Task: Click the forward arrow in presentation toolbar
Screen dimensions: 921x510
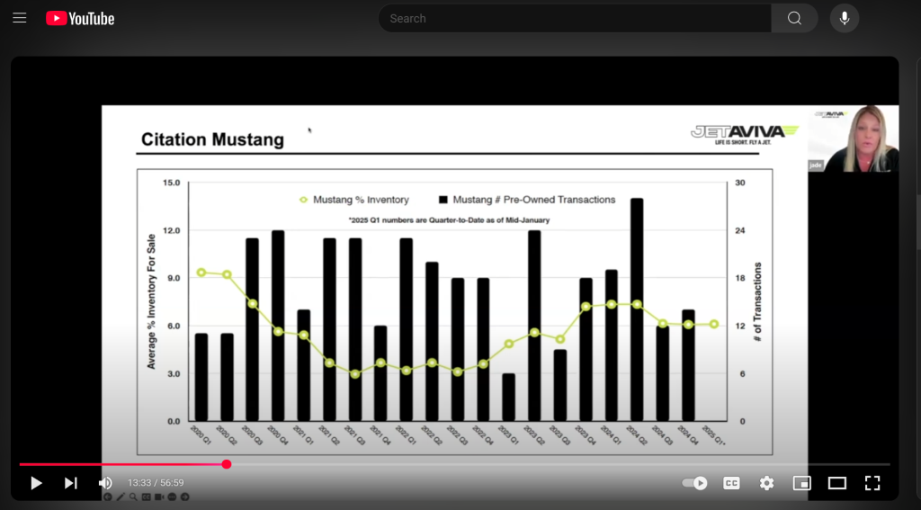Action: coord(185,497)
